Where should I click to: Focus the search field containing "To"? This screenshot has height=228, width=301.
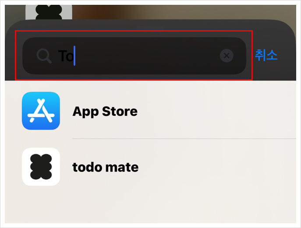click(134, 56)
